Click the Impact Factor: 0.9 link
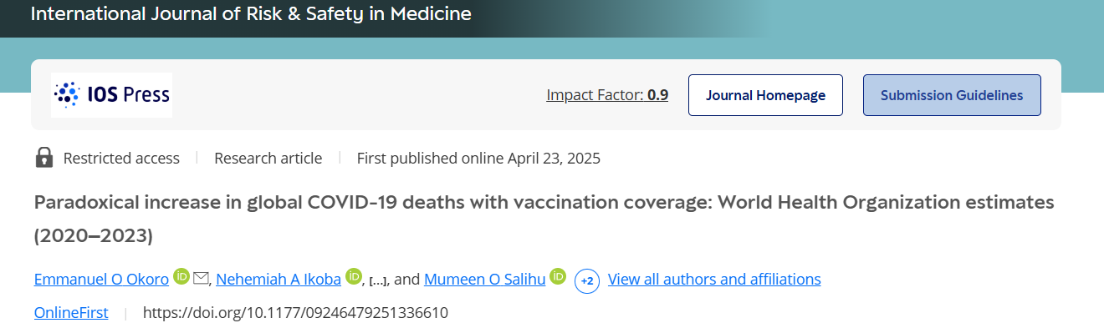Screen dimensions: 1104x328 [607, 95]
